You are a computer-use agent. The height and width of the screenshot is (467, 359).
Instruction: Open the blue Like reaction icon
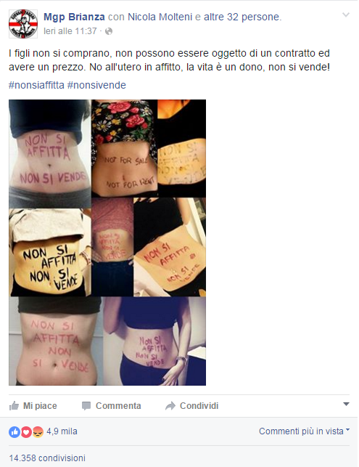[15, 431]
